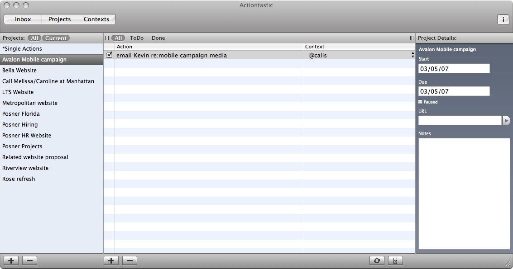Click in the Notes text area
The image size is (513, 269).
464,193
